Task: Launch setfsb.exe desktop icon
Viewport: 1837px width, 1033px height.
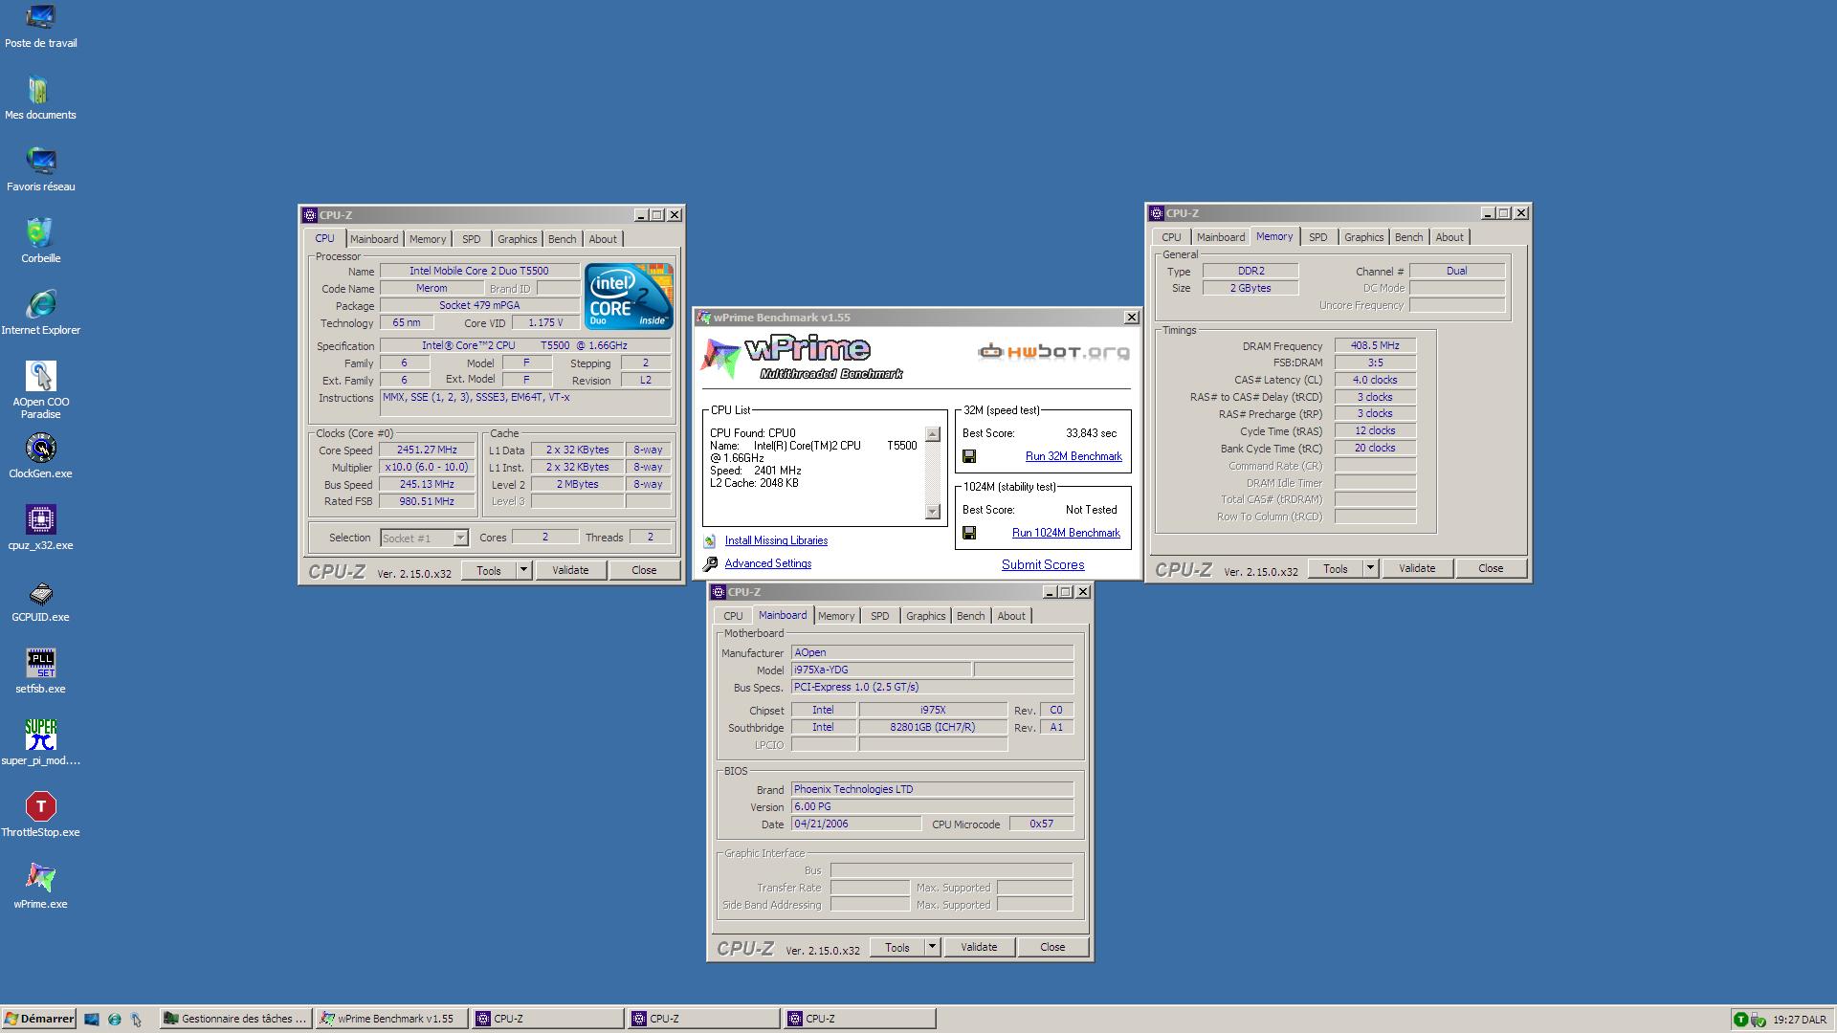Action: click(x=40, y=671)
